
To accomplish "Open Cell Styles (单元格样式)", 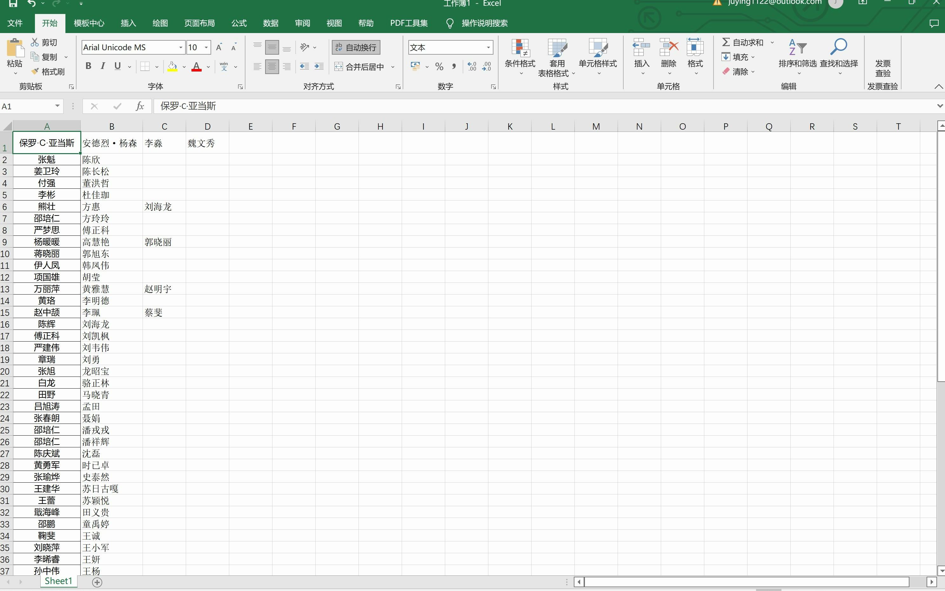I will (598, 57).
